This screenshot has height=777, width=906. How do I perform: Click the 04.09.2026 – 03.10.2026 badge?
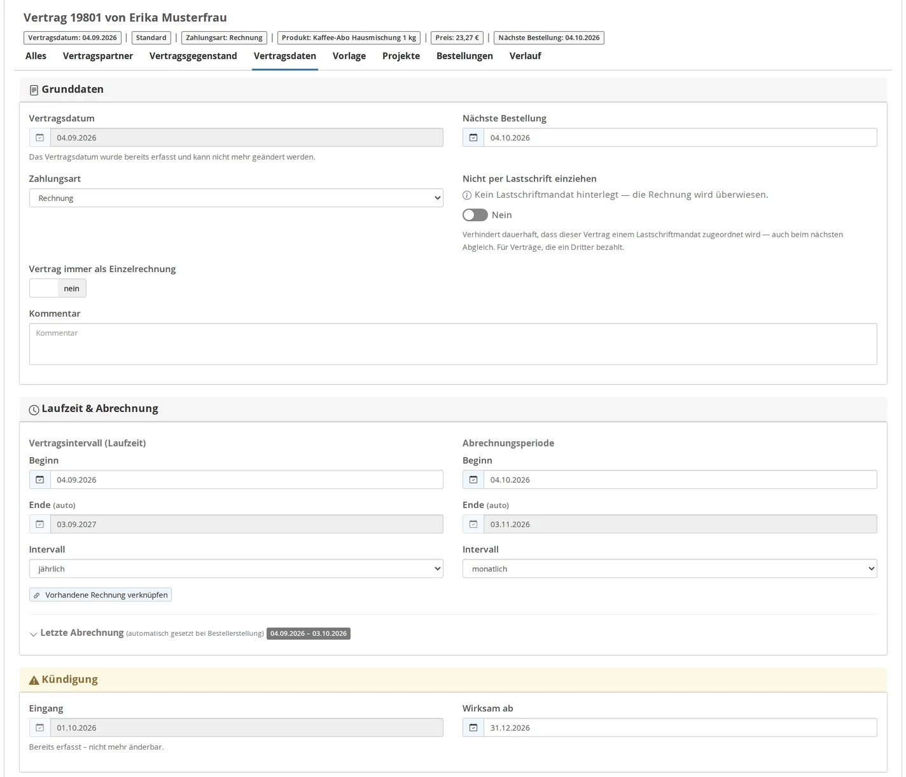tap(309, 633)
